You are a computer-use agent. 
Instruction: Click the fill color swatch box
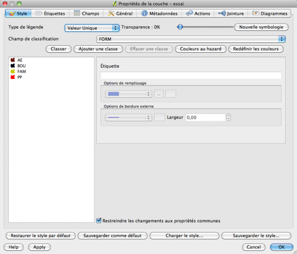coord(171,94)
